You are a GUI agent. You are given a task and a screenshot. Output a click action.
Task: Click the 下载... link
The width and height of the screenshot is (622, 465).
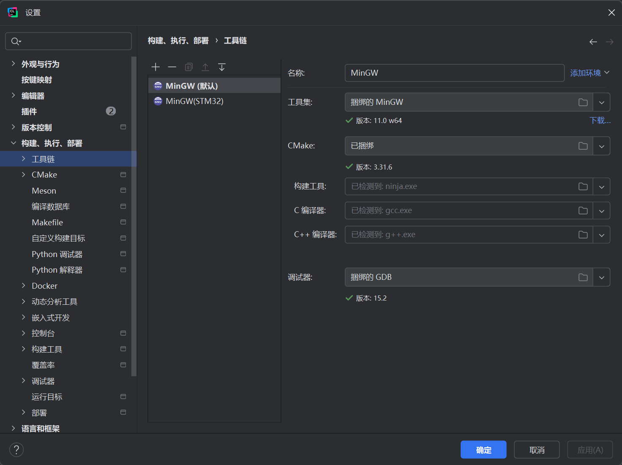click(x=600, y=120)
